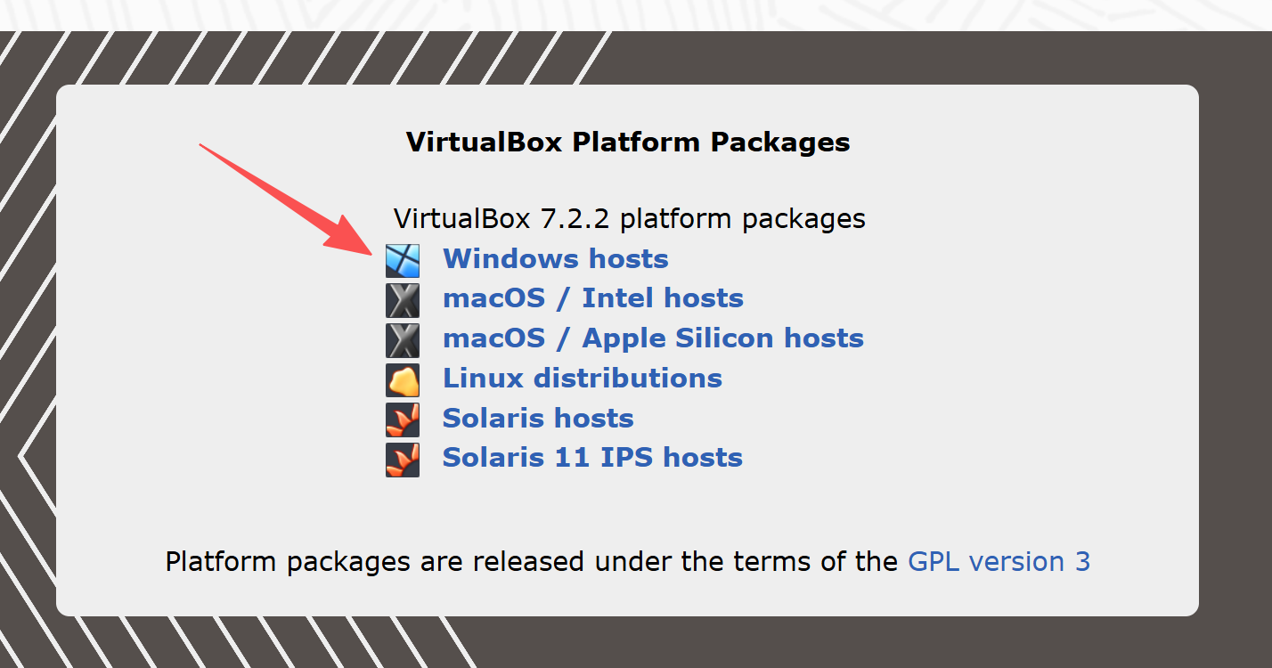Click the VirtualBox 7.2.2 platform packages text

(x=628, y=218)
